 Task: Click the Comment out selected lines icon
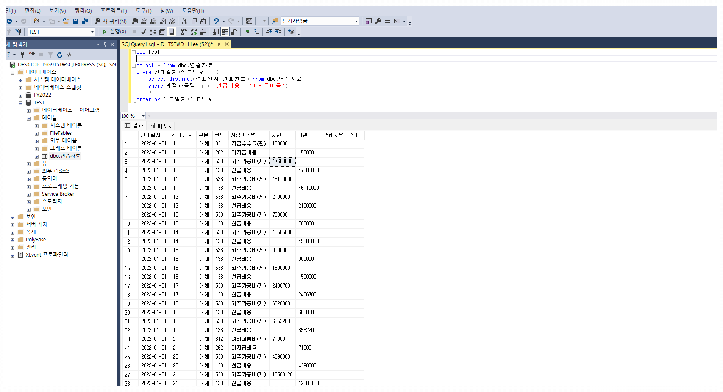coord(247,32)
